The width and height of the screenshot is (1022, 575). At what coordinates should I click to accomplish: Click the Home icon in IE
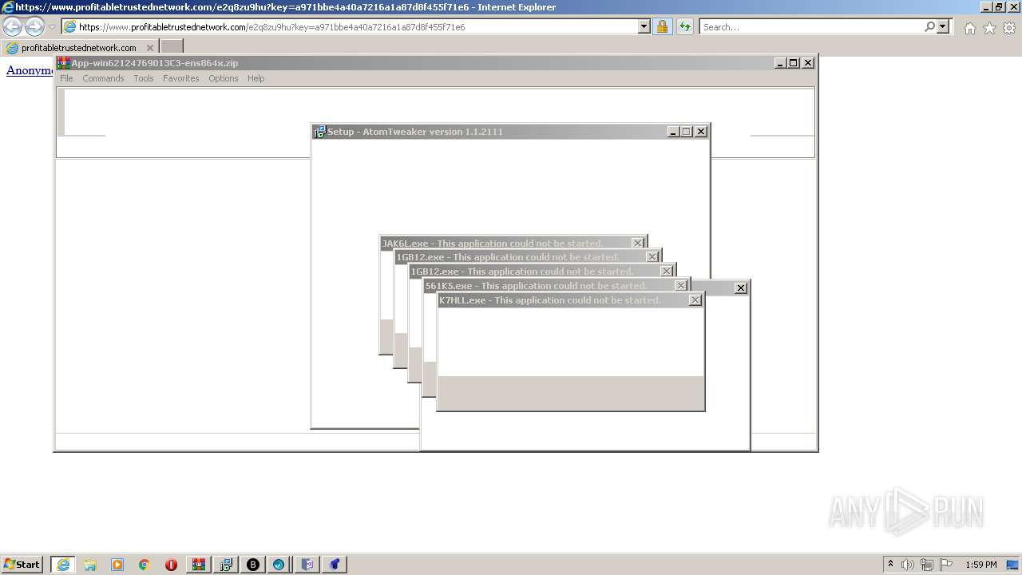point(969,28)
